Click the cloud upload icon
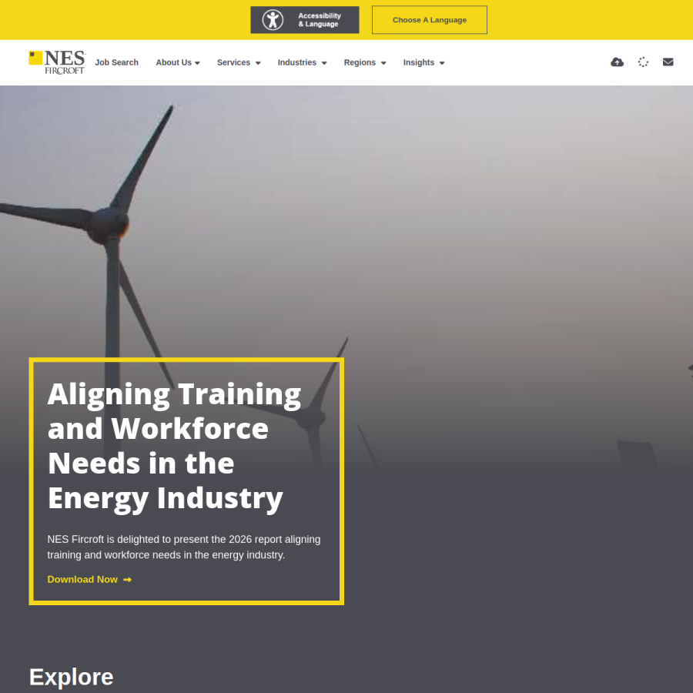 [617, 62]
